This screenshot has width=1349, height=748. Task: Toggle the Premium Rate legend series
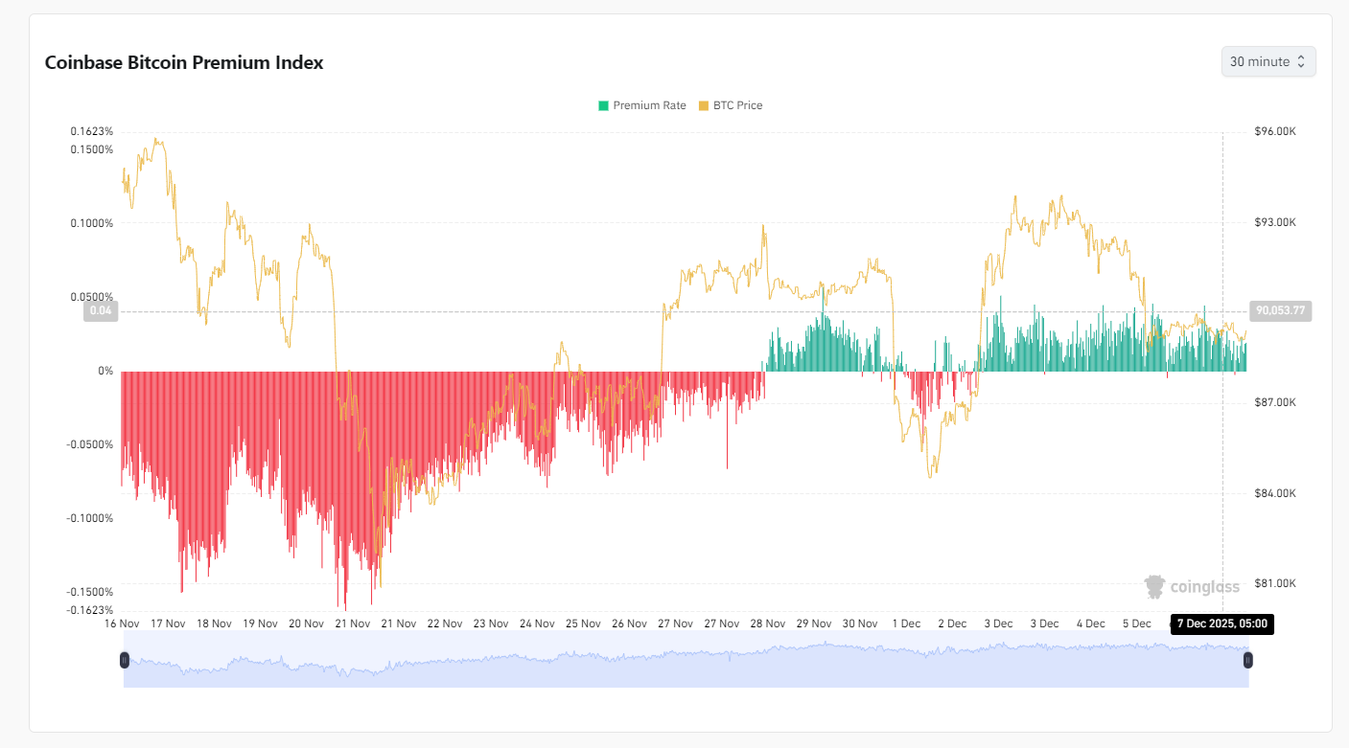(x=642, y=105)
